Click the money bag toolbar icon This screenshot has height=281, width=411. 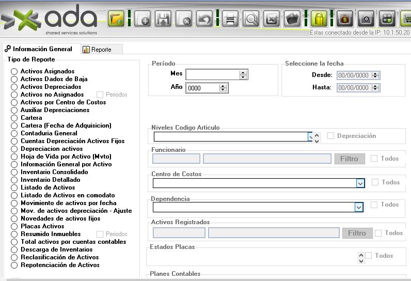344,20
